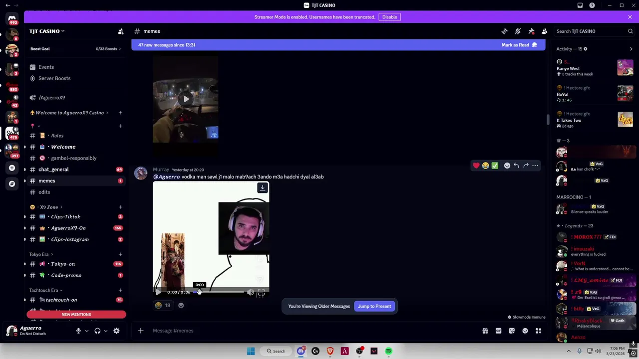Expand the Activity panel arrow
The image size is (639, 359).
tap(631, 49)
